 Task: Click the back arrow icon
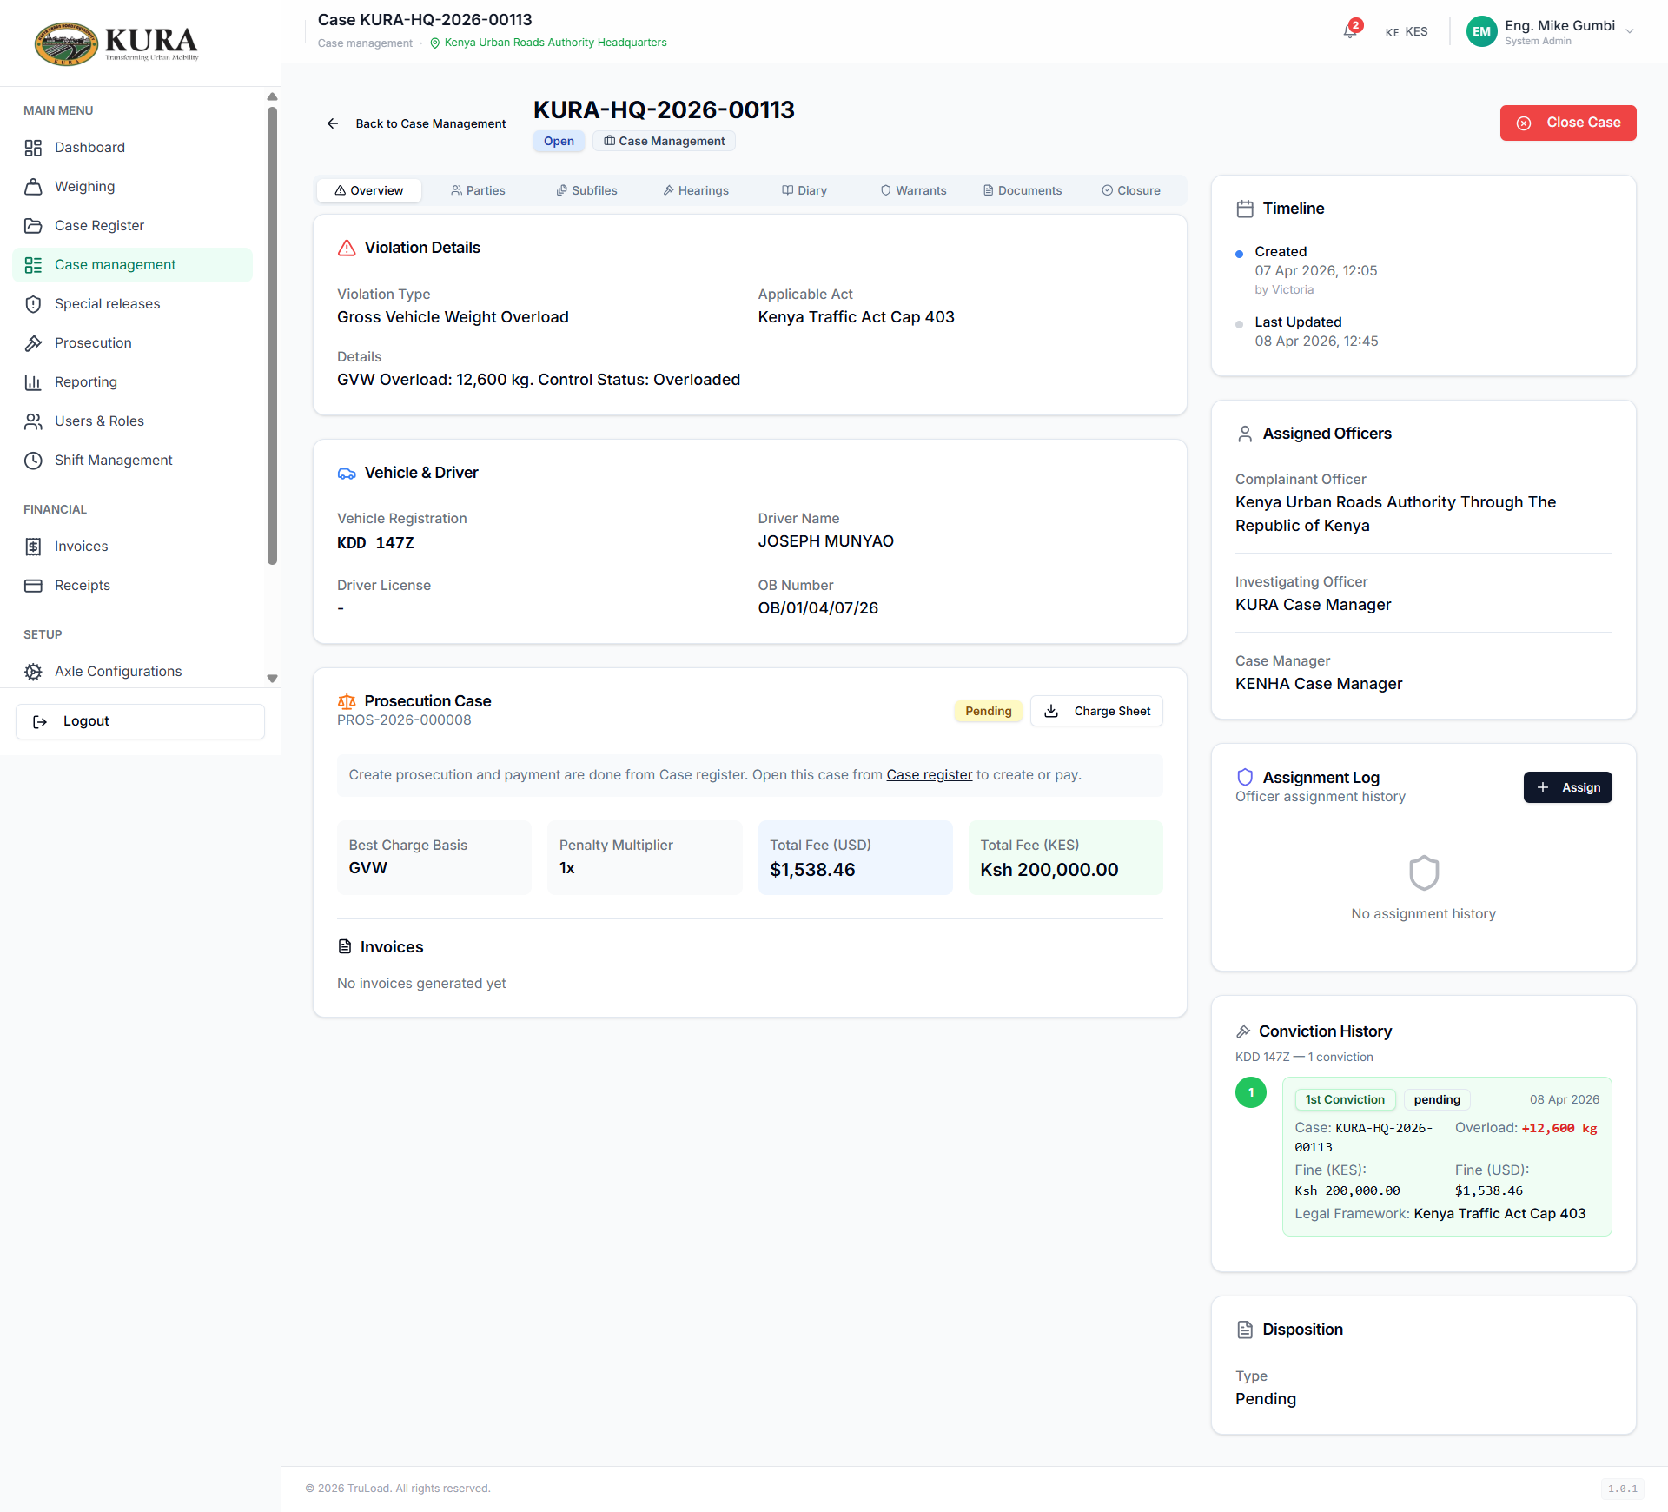(332, 123)
